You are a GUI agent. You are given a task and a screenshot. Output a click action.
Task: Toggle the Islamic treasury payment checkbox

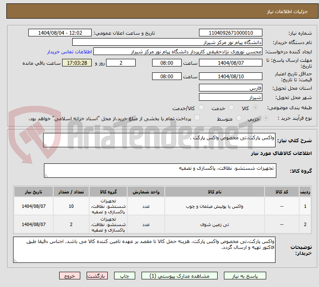[197, 118]
